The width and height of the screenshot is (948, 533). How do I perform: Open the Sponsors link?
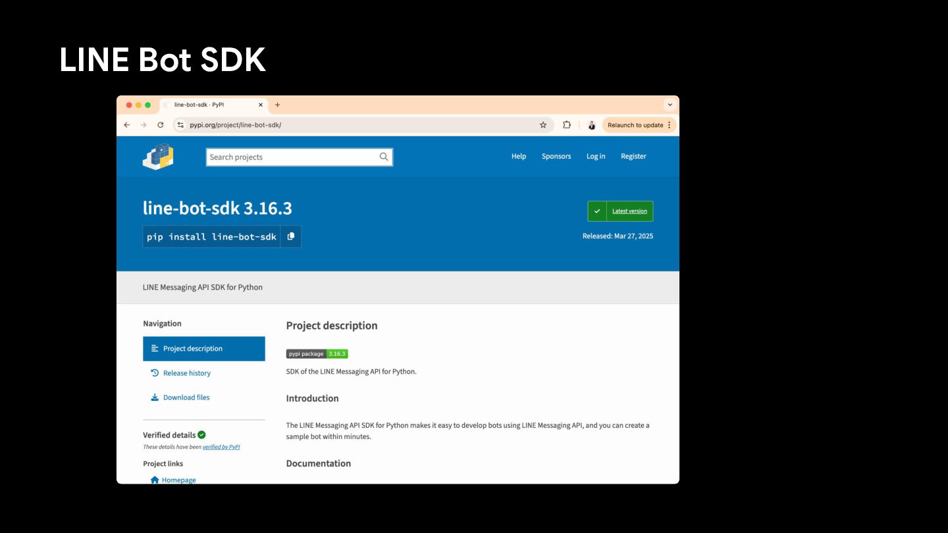tap(556, 157)
